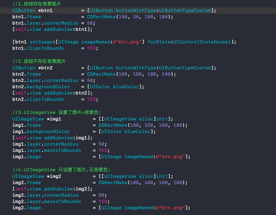Click "img2.image" property
The height and width of the screenshot is (215, 276).
click(x=27, y=208)
